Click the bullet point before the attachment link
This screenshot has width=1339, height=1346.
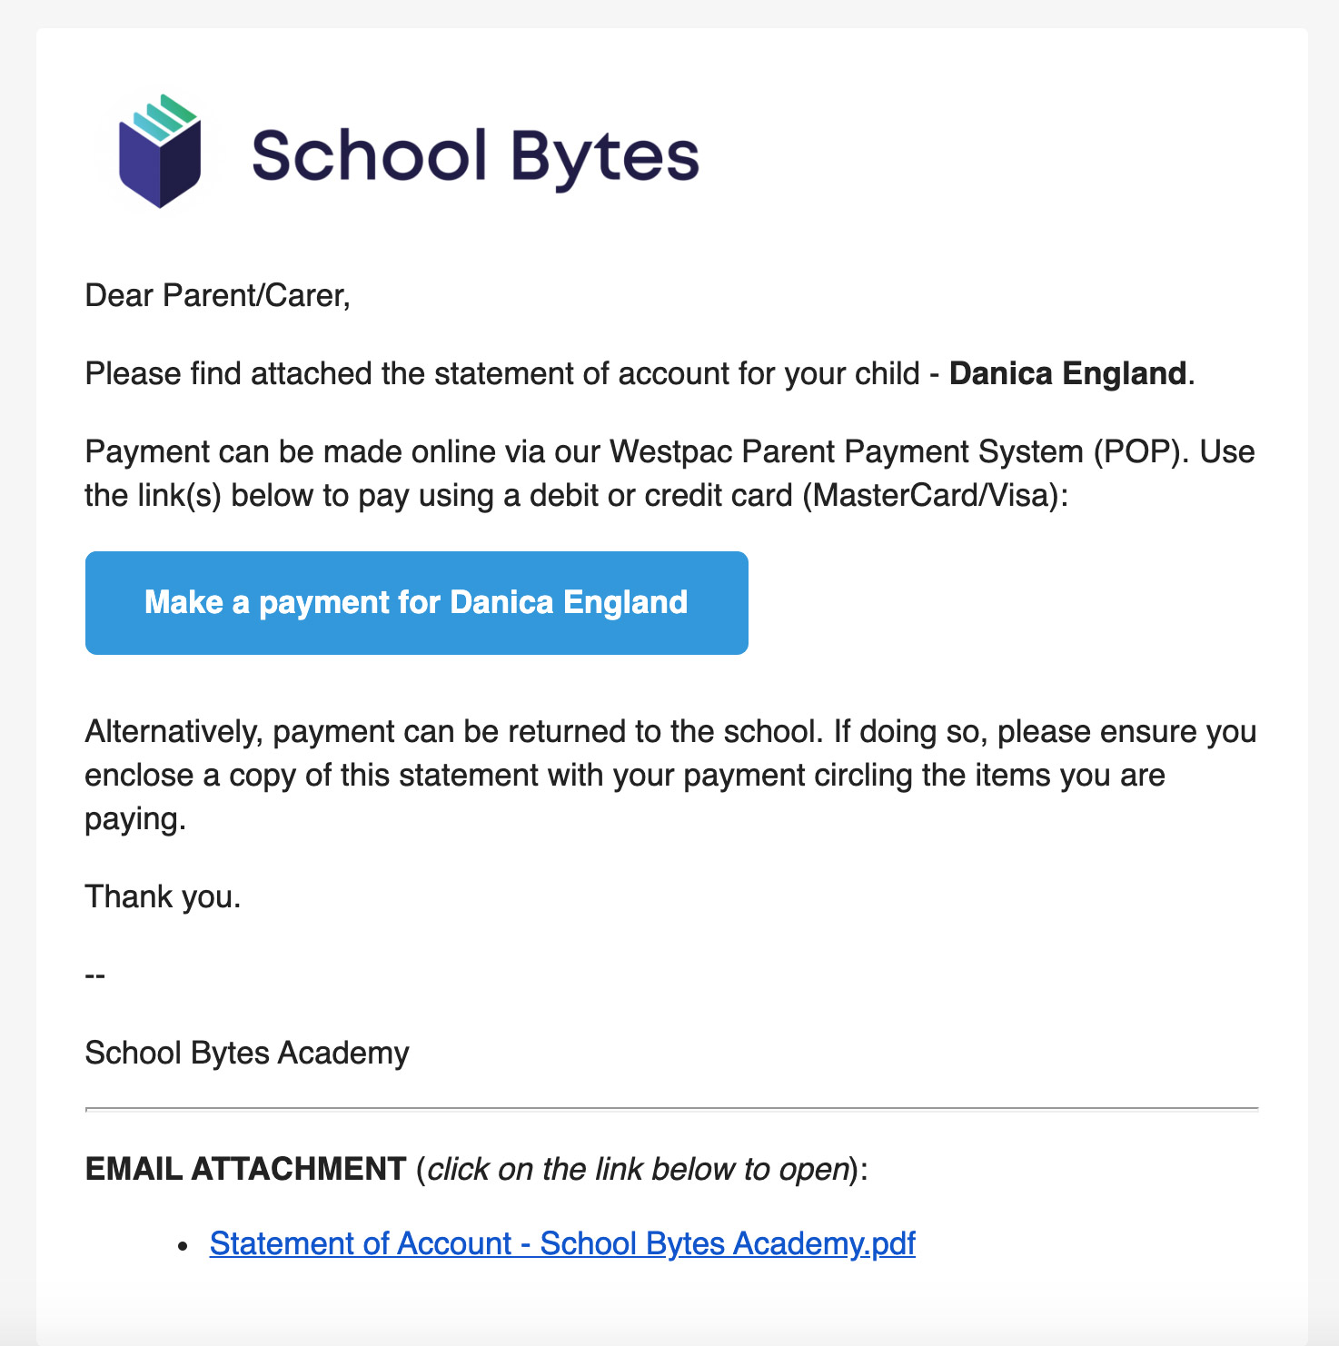[183, 1247]
